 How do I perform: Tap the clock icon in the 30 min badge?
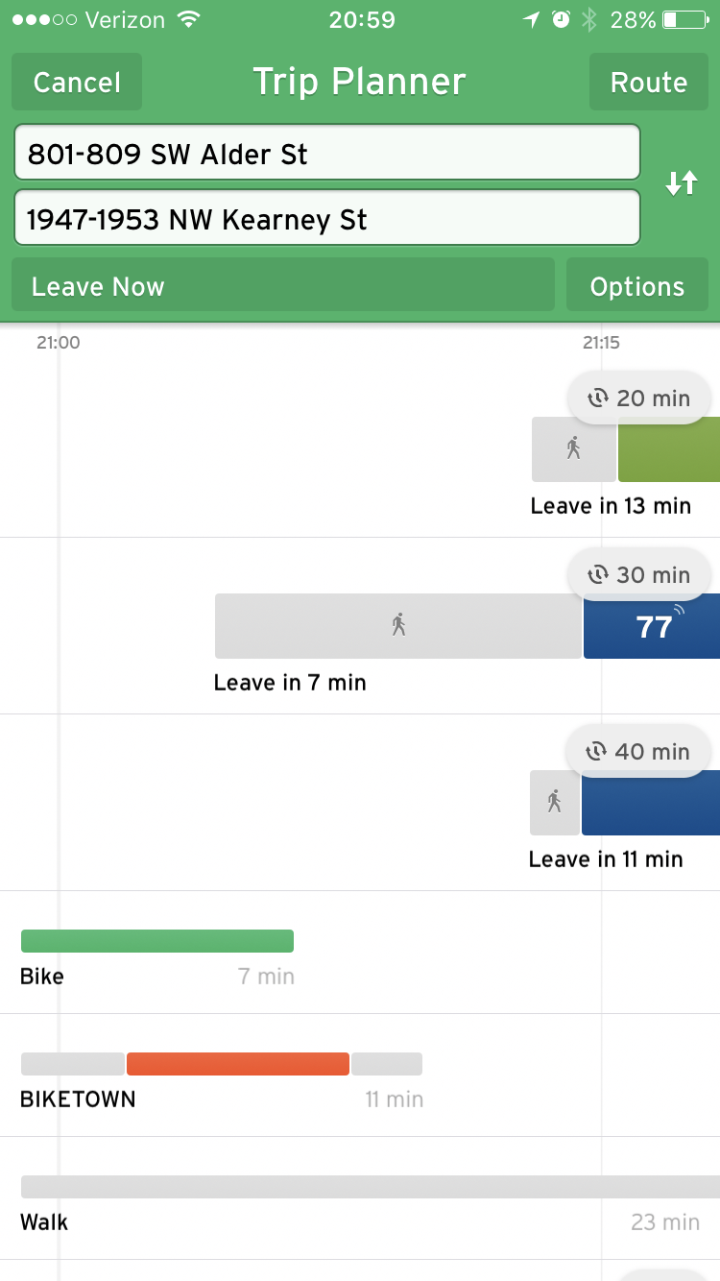[x=598, y=575]
